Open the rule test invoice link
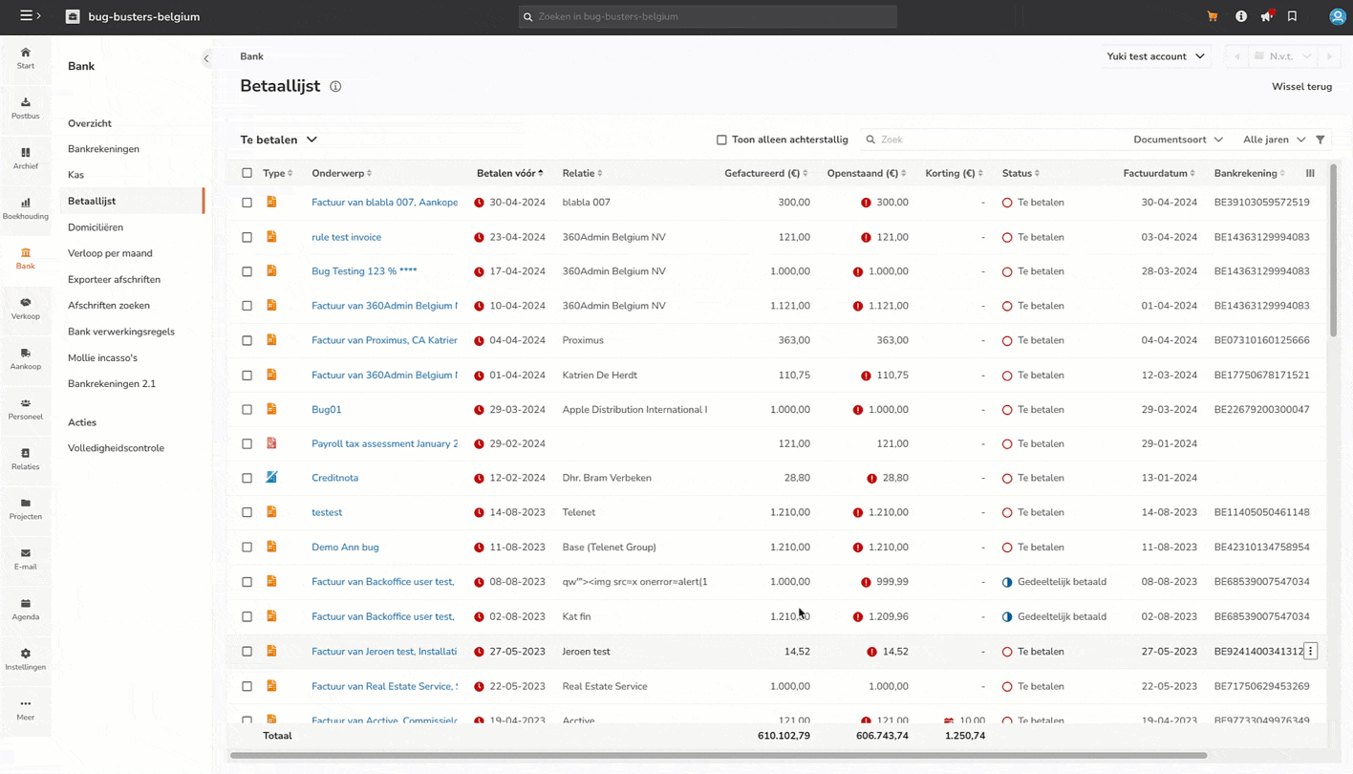The height and width of the screenshot is (774, 1353). pyautogui.click(x=346, y=237)
